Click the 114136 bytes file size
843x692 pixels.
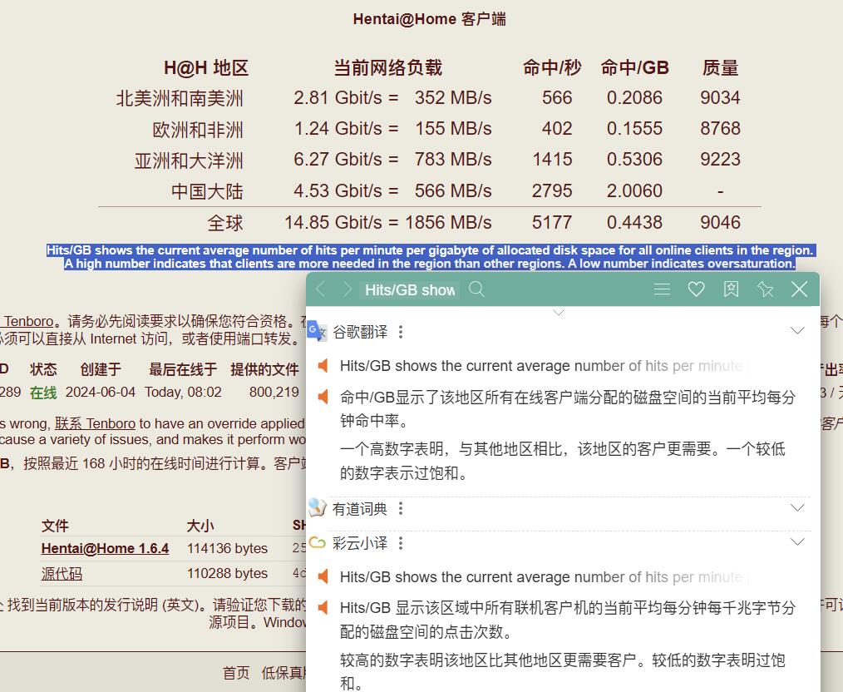click(x=228, y=548)
